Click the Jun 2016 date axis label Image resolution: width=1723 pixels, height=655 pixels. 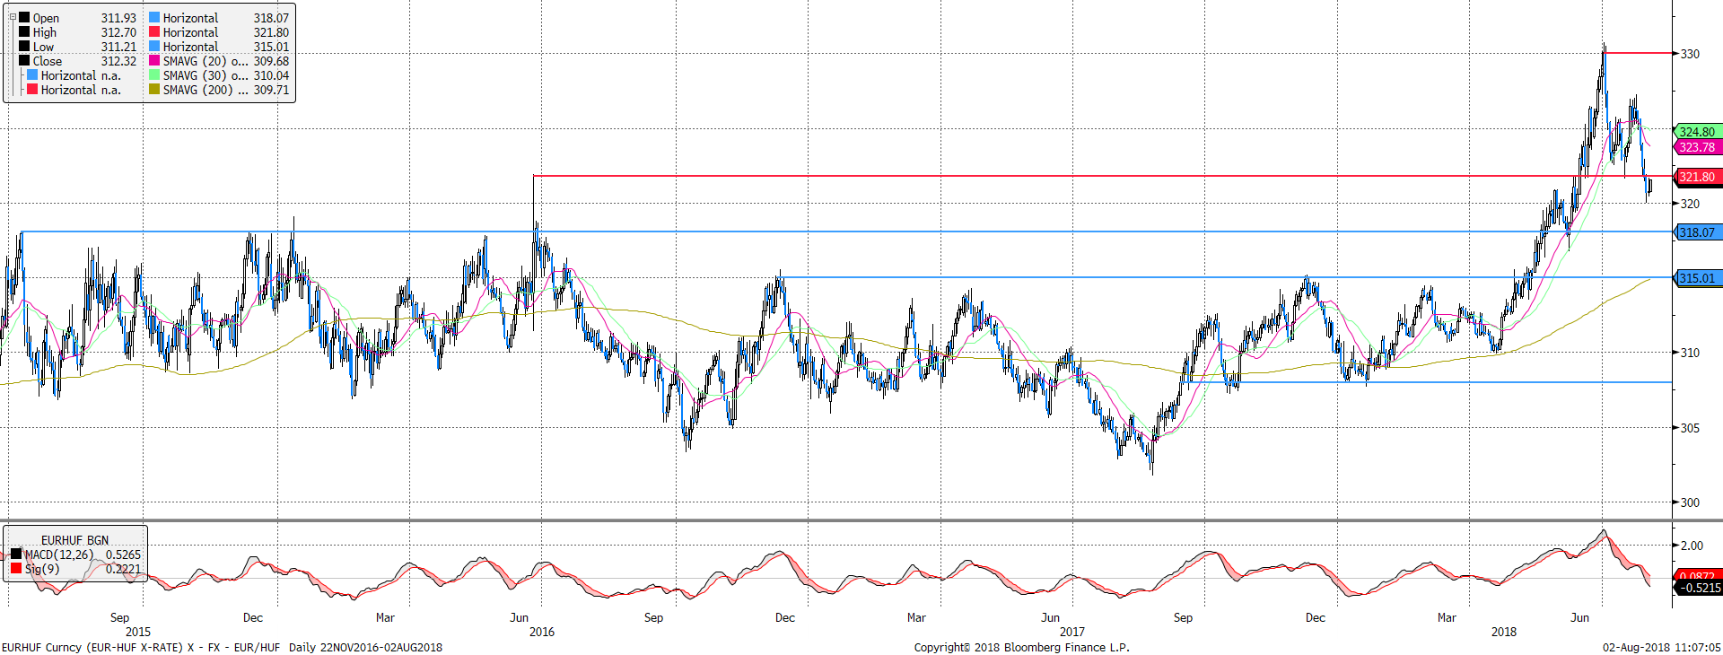[519, 617]
